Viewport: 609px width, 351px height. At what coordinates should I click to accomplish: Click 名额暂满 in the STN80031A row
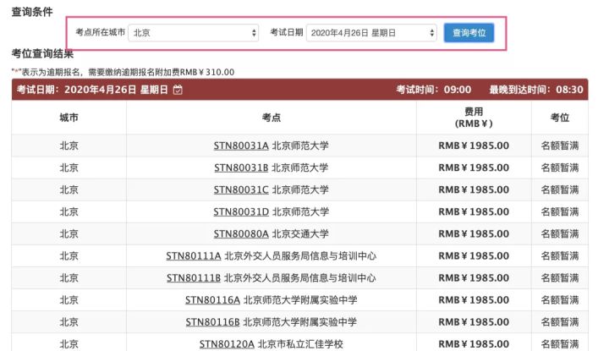(560, 145)
